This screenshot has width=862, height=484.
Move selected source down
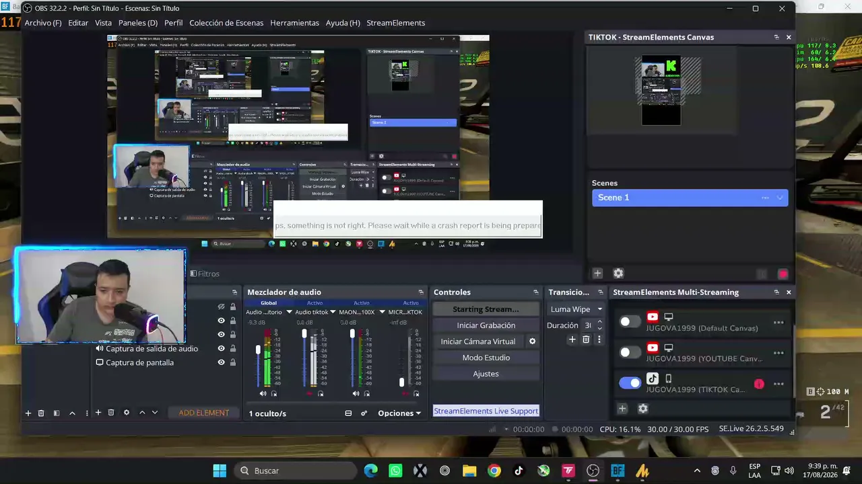point(155,413)
